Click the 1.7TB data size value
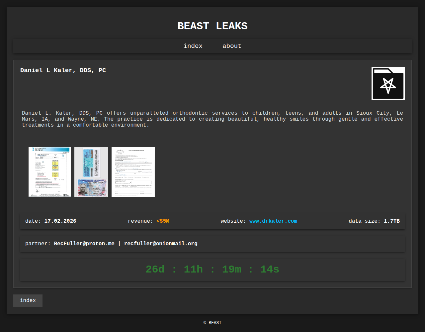 (391, 221)
